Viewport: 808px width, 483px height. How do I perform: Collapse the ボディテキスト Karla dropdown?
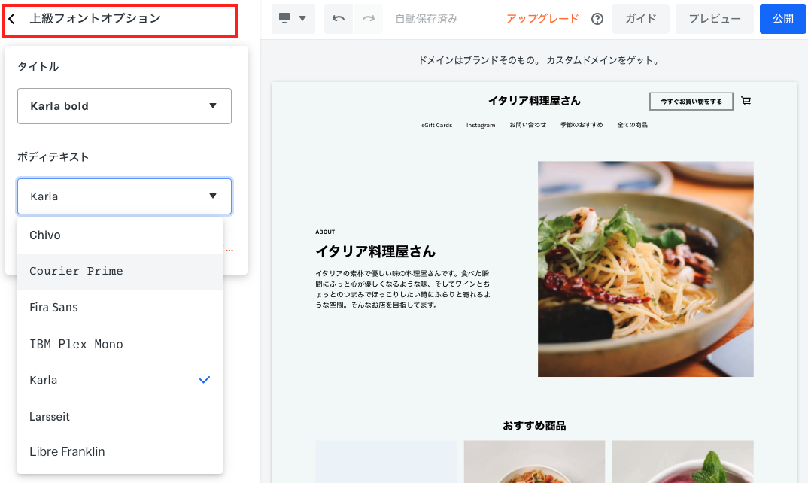[124, 196]
